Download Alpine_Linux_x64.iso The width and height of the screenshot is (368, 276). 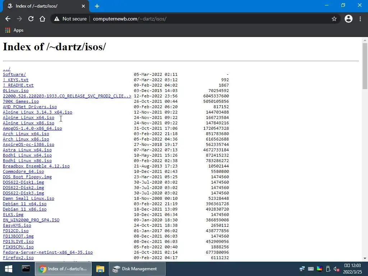click(x=28, y=118)
